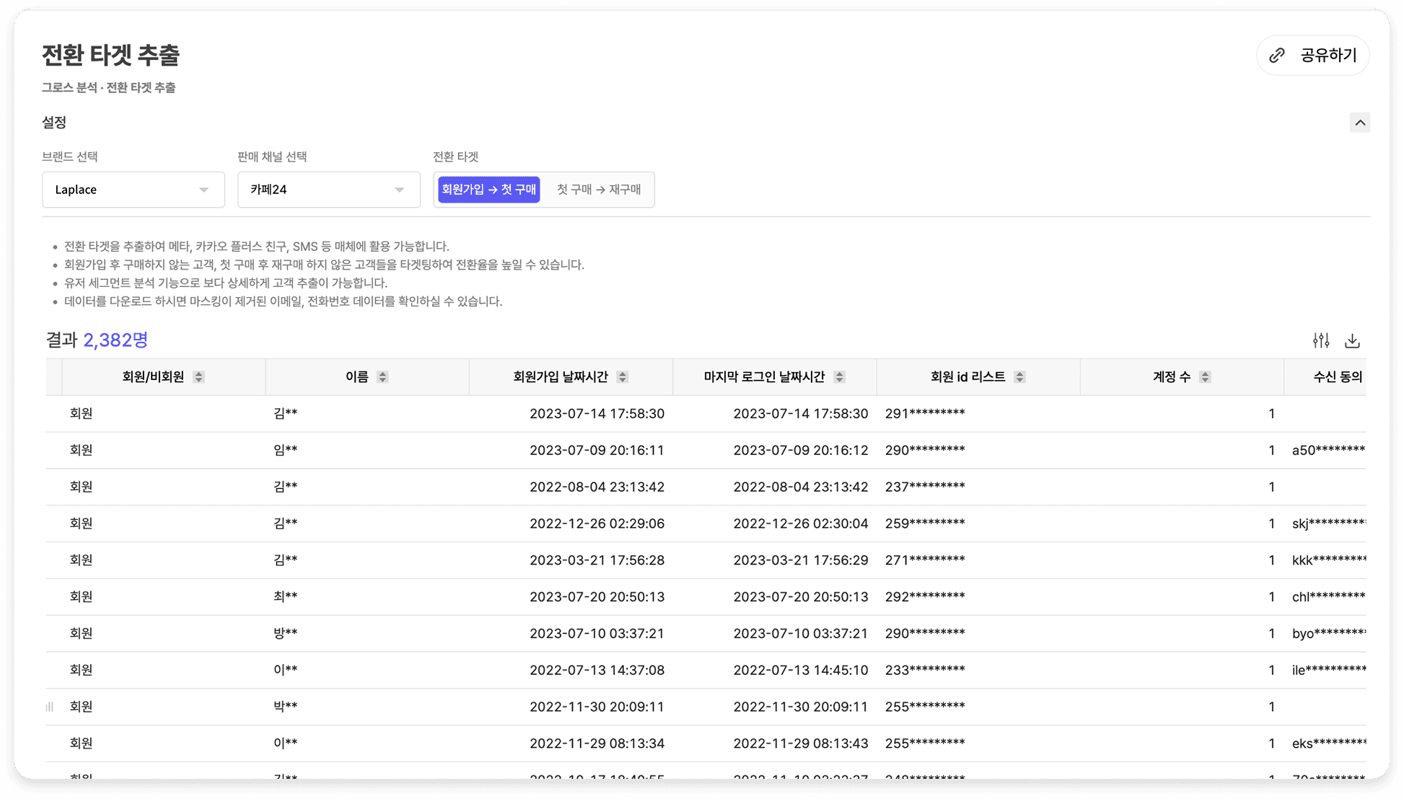This screenshot has height=799, width=1404.
Task: Sort by 마지막 로그인 날짜시간 icon
Action: tap(839, 377)
